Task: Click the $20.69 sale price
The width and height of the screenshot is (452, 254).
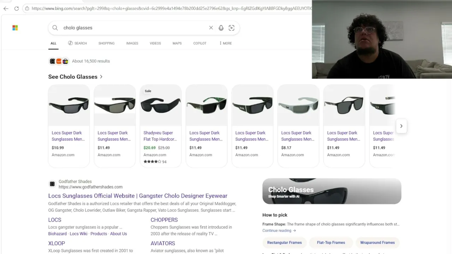Action: coord(150,148)
